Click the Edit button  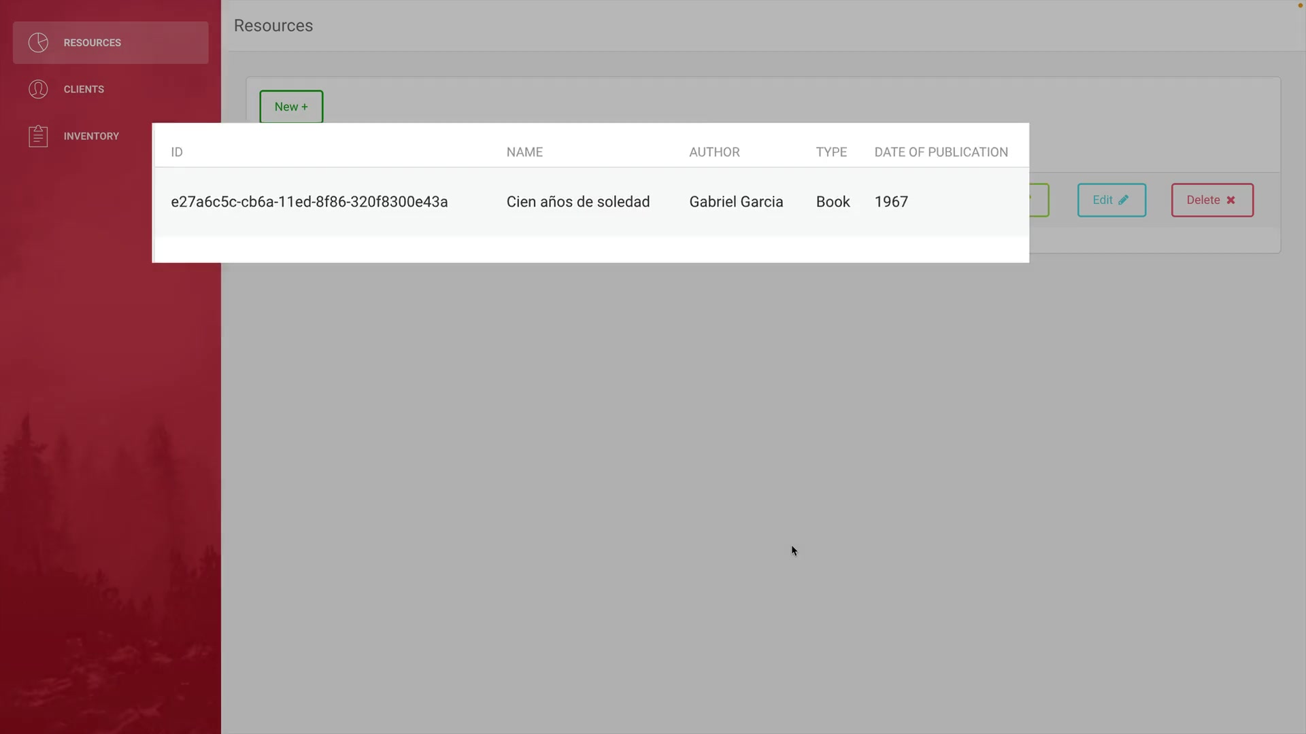(x=1111, y=200)
